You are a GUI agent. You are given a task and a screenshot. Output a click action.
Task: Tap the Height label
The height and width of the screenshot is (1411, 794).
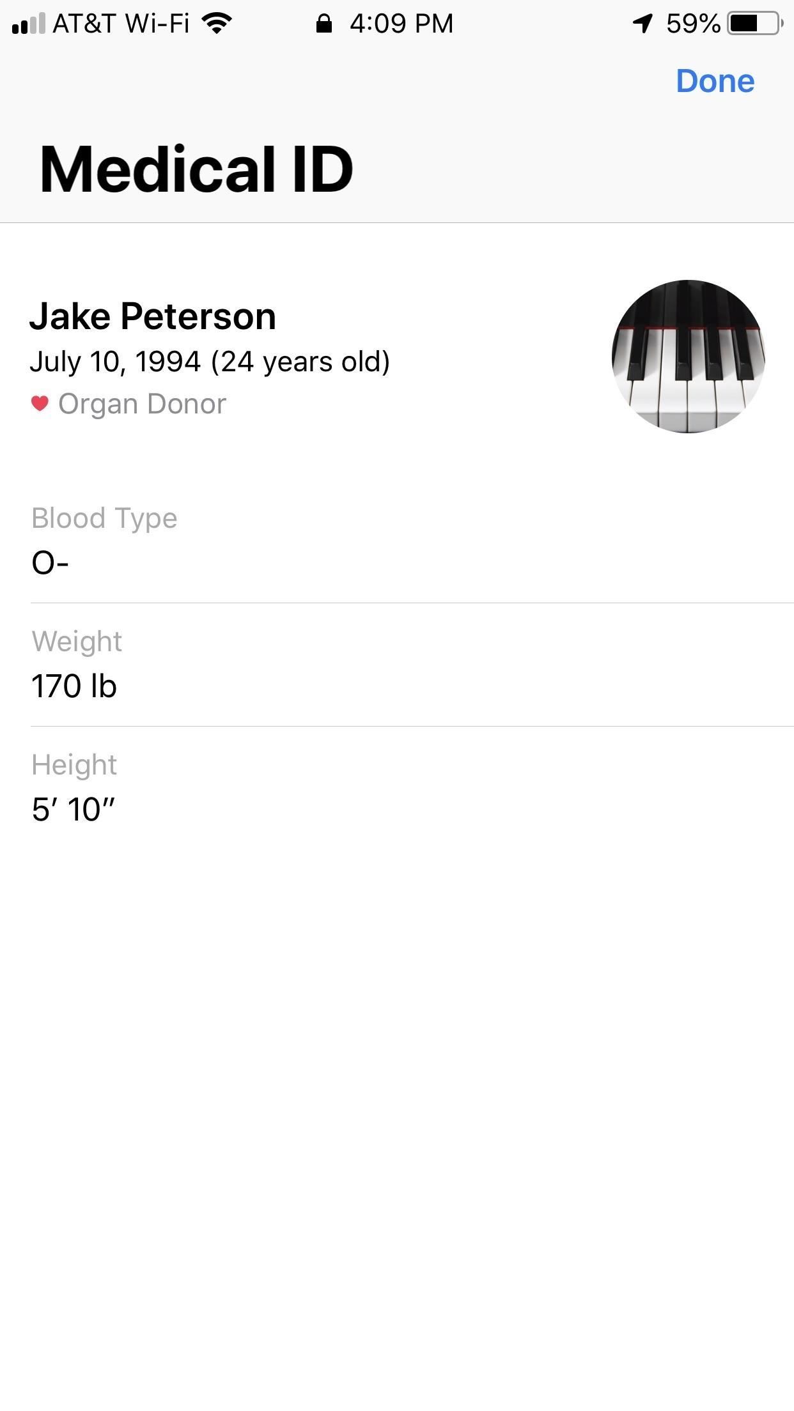coord(74,765)
